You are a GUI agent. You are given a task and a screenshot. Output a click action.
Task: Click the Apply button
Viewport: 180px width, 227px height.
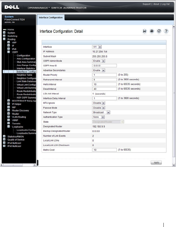click(x=156, y=162)
